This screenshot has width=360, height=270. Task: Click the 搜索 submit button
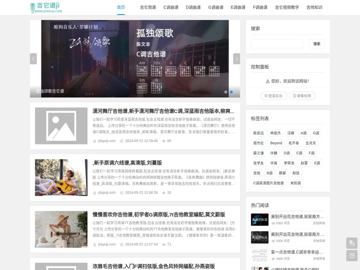point(316,43)
